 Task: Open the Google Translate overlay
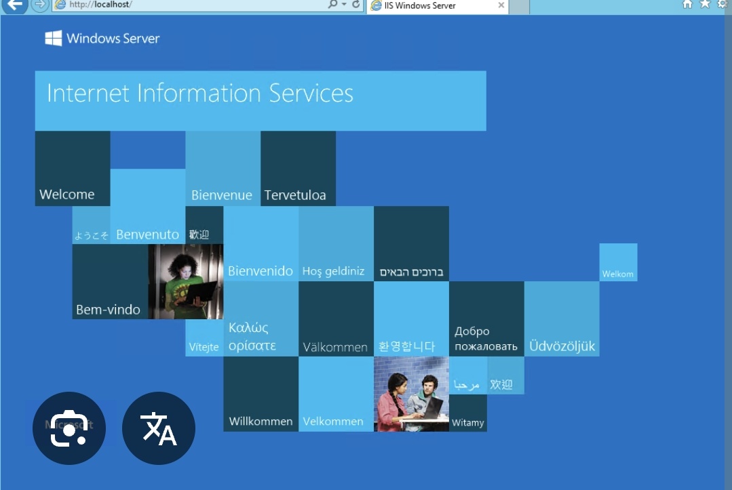[158, 428]
